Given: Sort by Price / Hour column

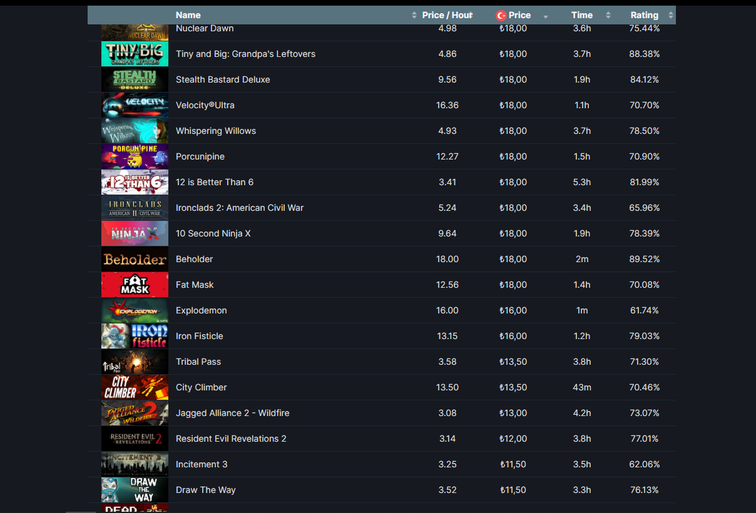Looking at the screenshot, I should point(447,15).
